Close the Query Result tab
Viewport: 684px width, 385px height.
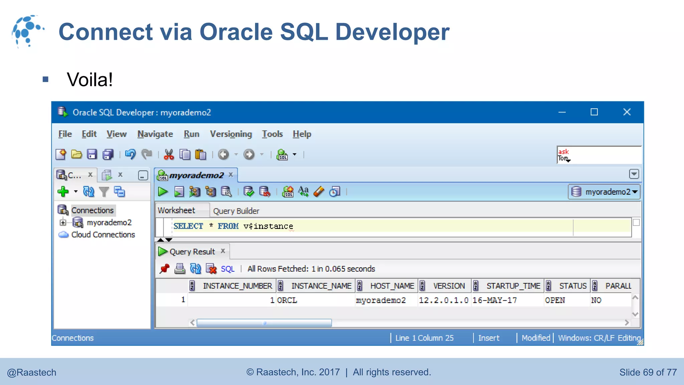pos(223,251)
